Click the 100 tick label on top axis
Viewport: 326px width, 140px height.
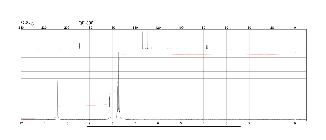[x=181, y=28]
